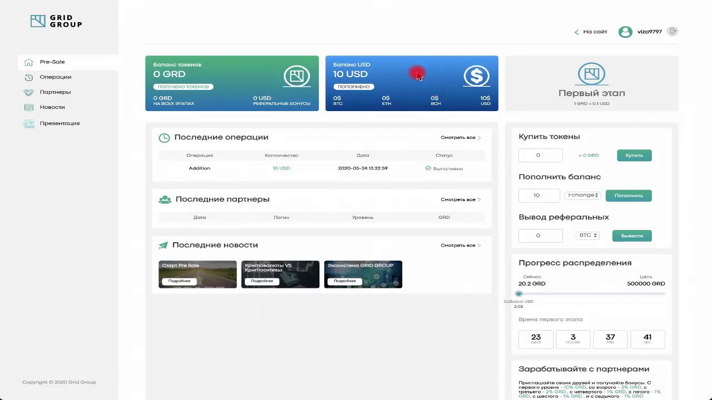This screenshot has width=712, height=400.
Task: Click Подробнее on Экосистема GRID GROUP card
Action: (345, 281)
